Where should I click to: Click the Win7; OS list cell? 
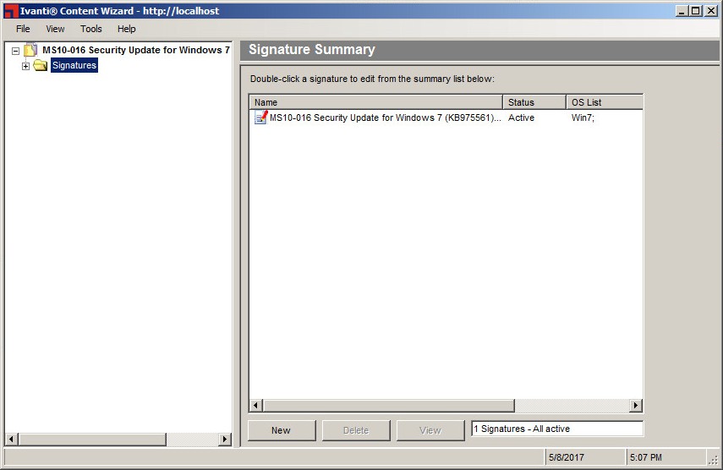click(x=583, y=117)
